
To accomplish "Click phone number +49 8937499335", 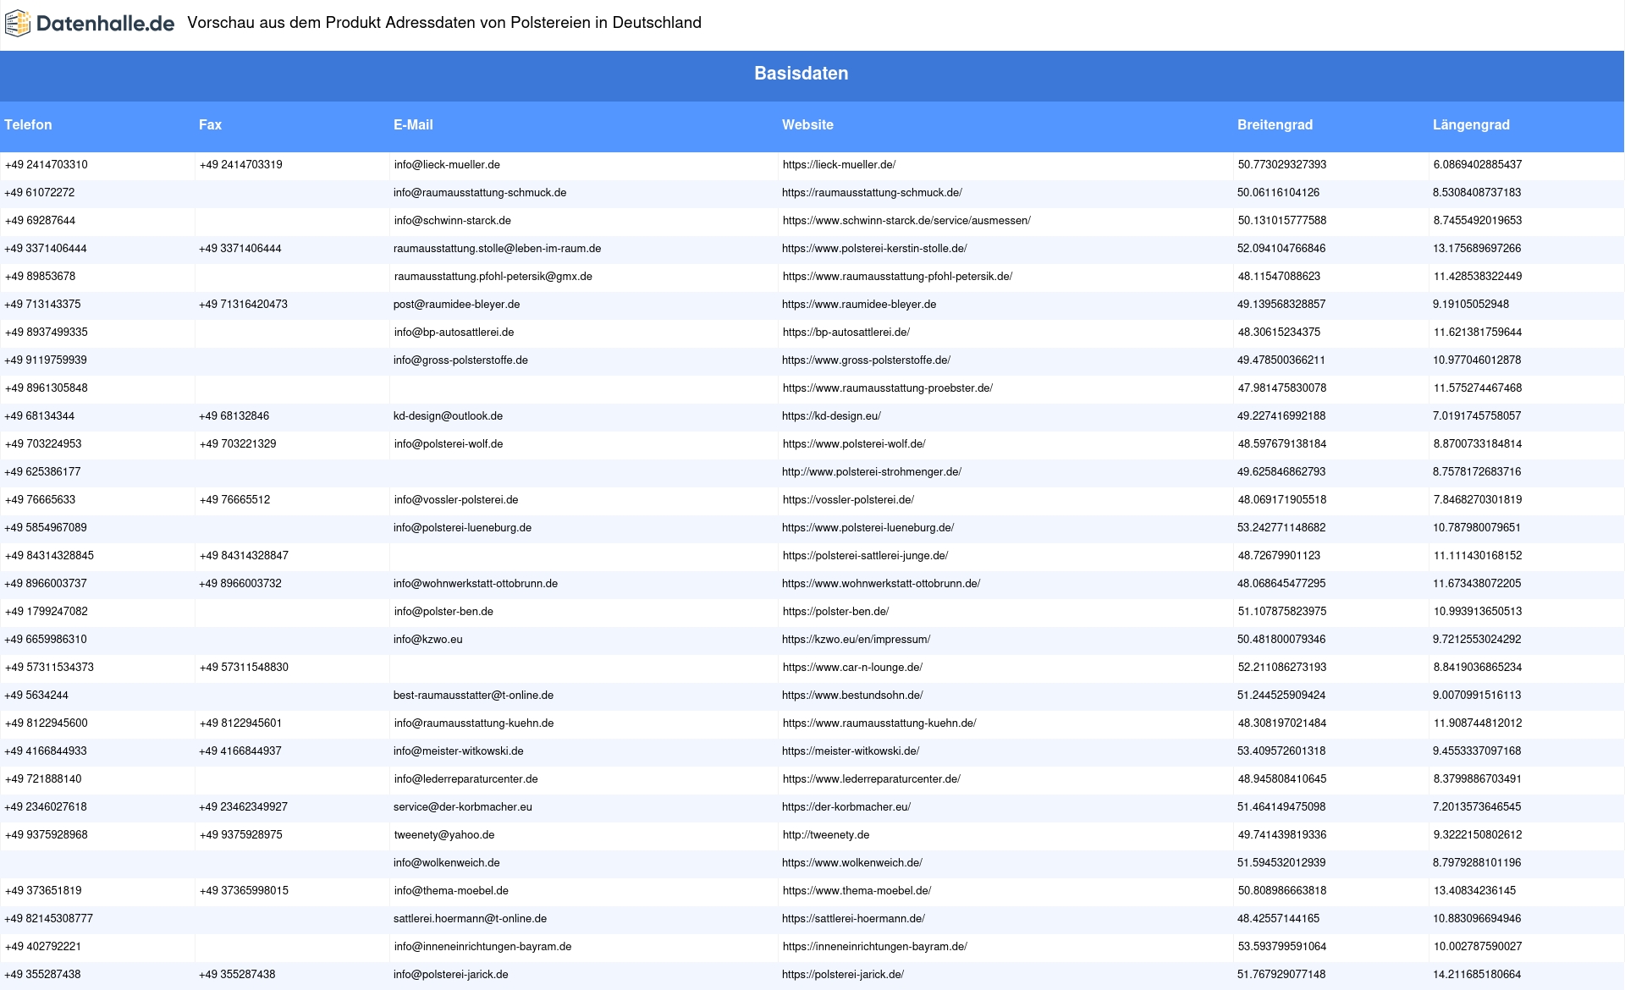I will click(46, 333).
